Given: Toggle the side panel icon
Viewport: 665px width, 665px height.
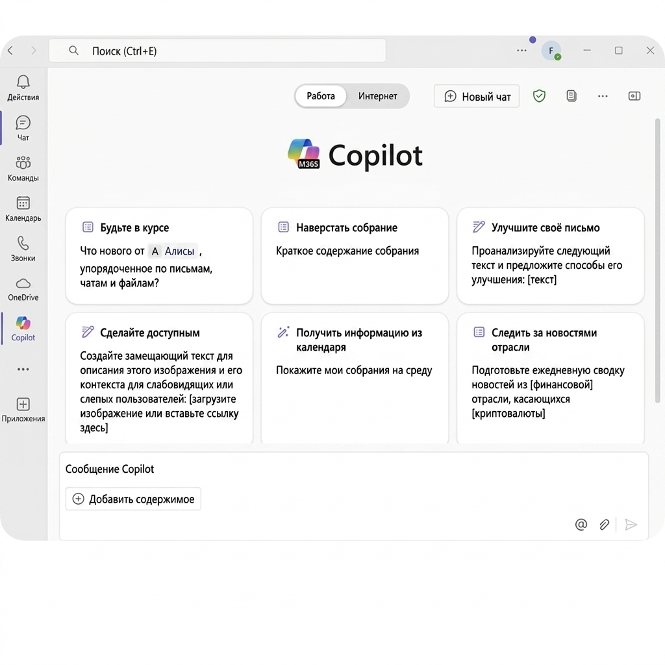Looking at the screenshot, I should [634, 96].
